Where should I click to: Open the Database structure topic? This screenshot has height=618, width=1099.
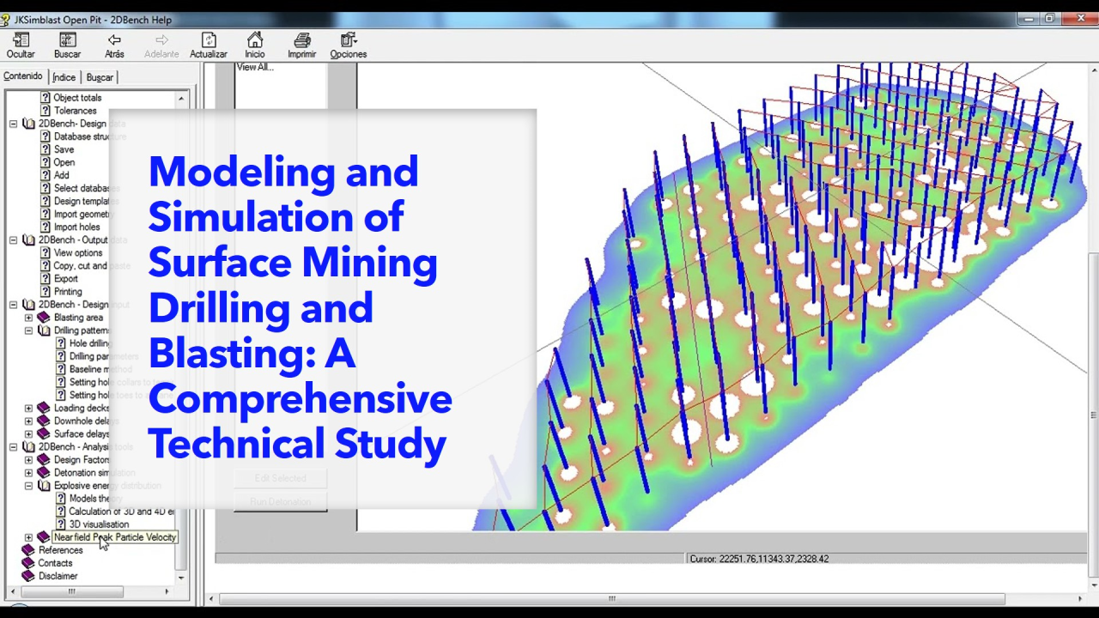tap(90, 136)
